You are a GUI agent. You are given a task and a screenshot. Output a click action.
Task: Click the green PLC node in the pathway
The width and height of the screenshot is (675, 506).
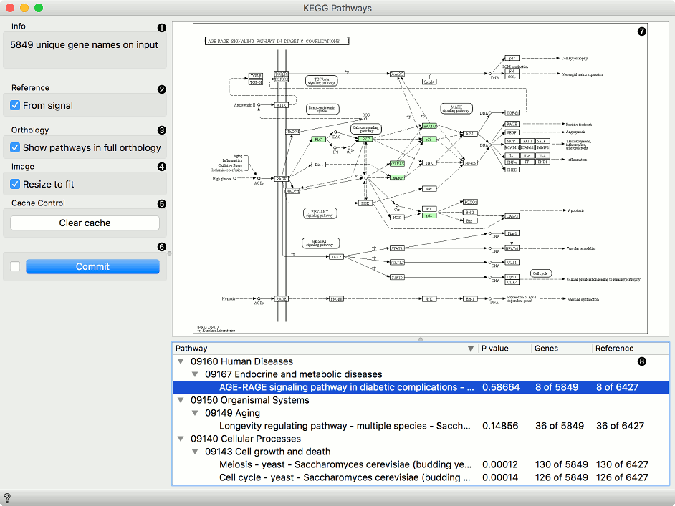[318, 140]
